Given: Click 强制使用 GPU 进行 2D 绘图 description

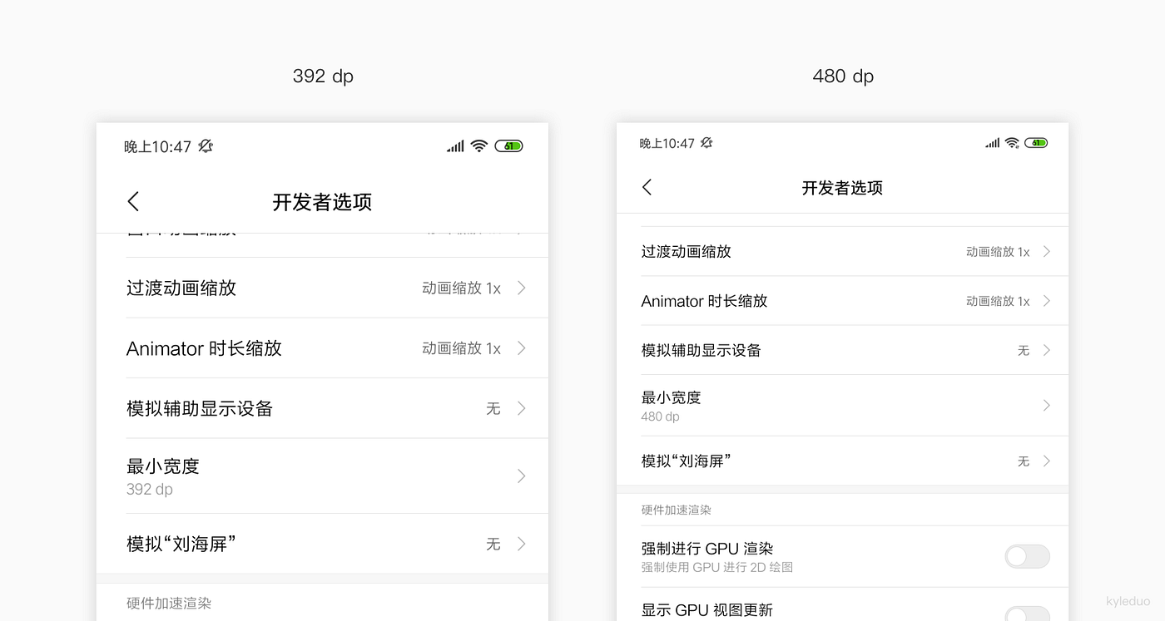Looking at the screenshot, I should point(717,567).
